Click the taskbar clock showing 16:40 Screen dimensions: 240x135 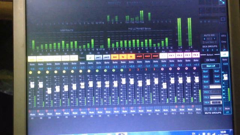[223, 132]
